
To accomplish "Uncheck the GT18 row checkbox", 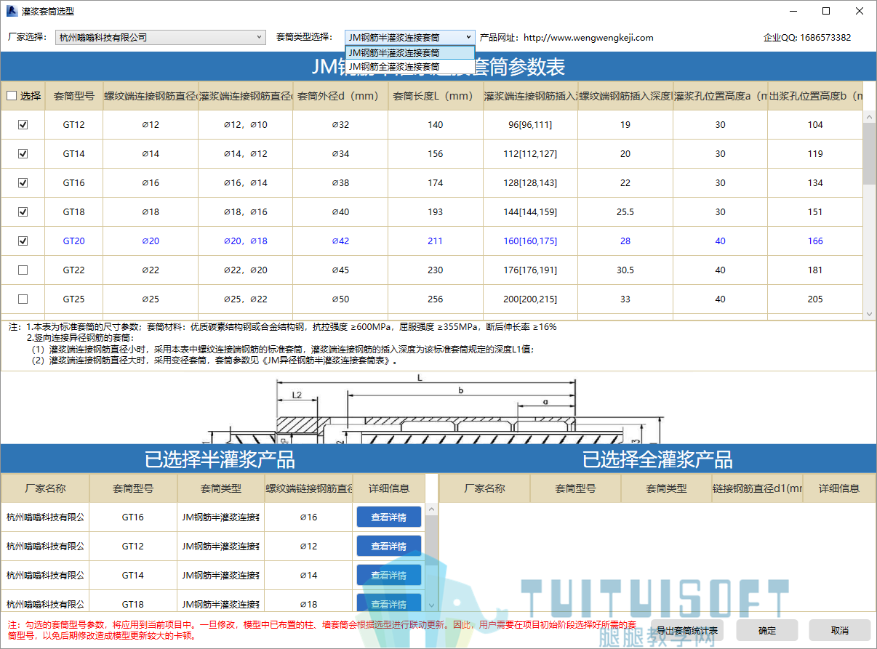I will [23, 212].
